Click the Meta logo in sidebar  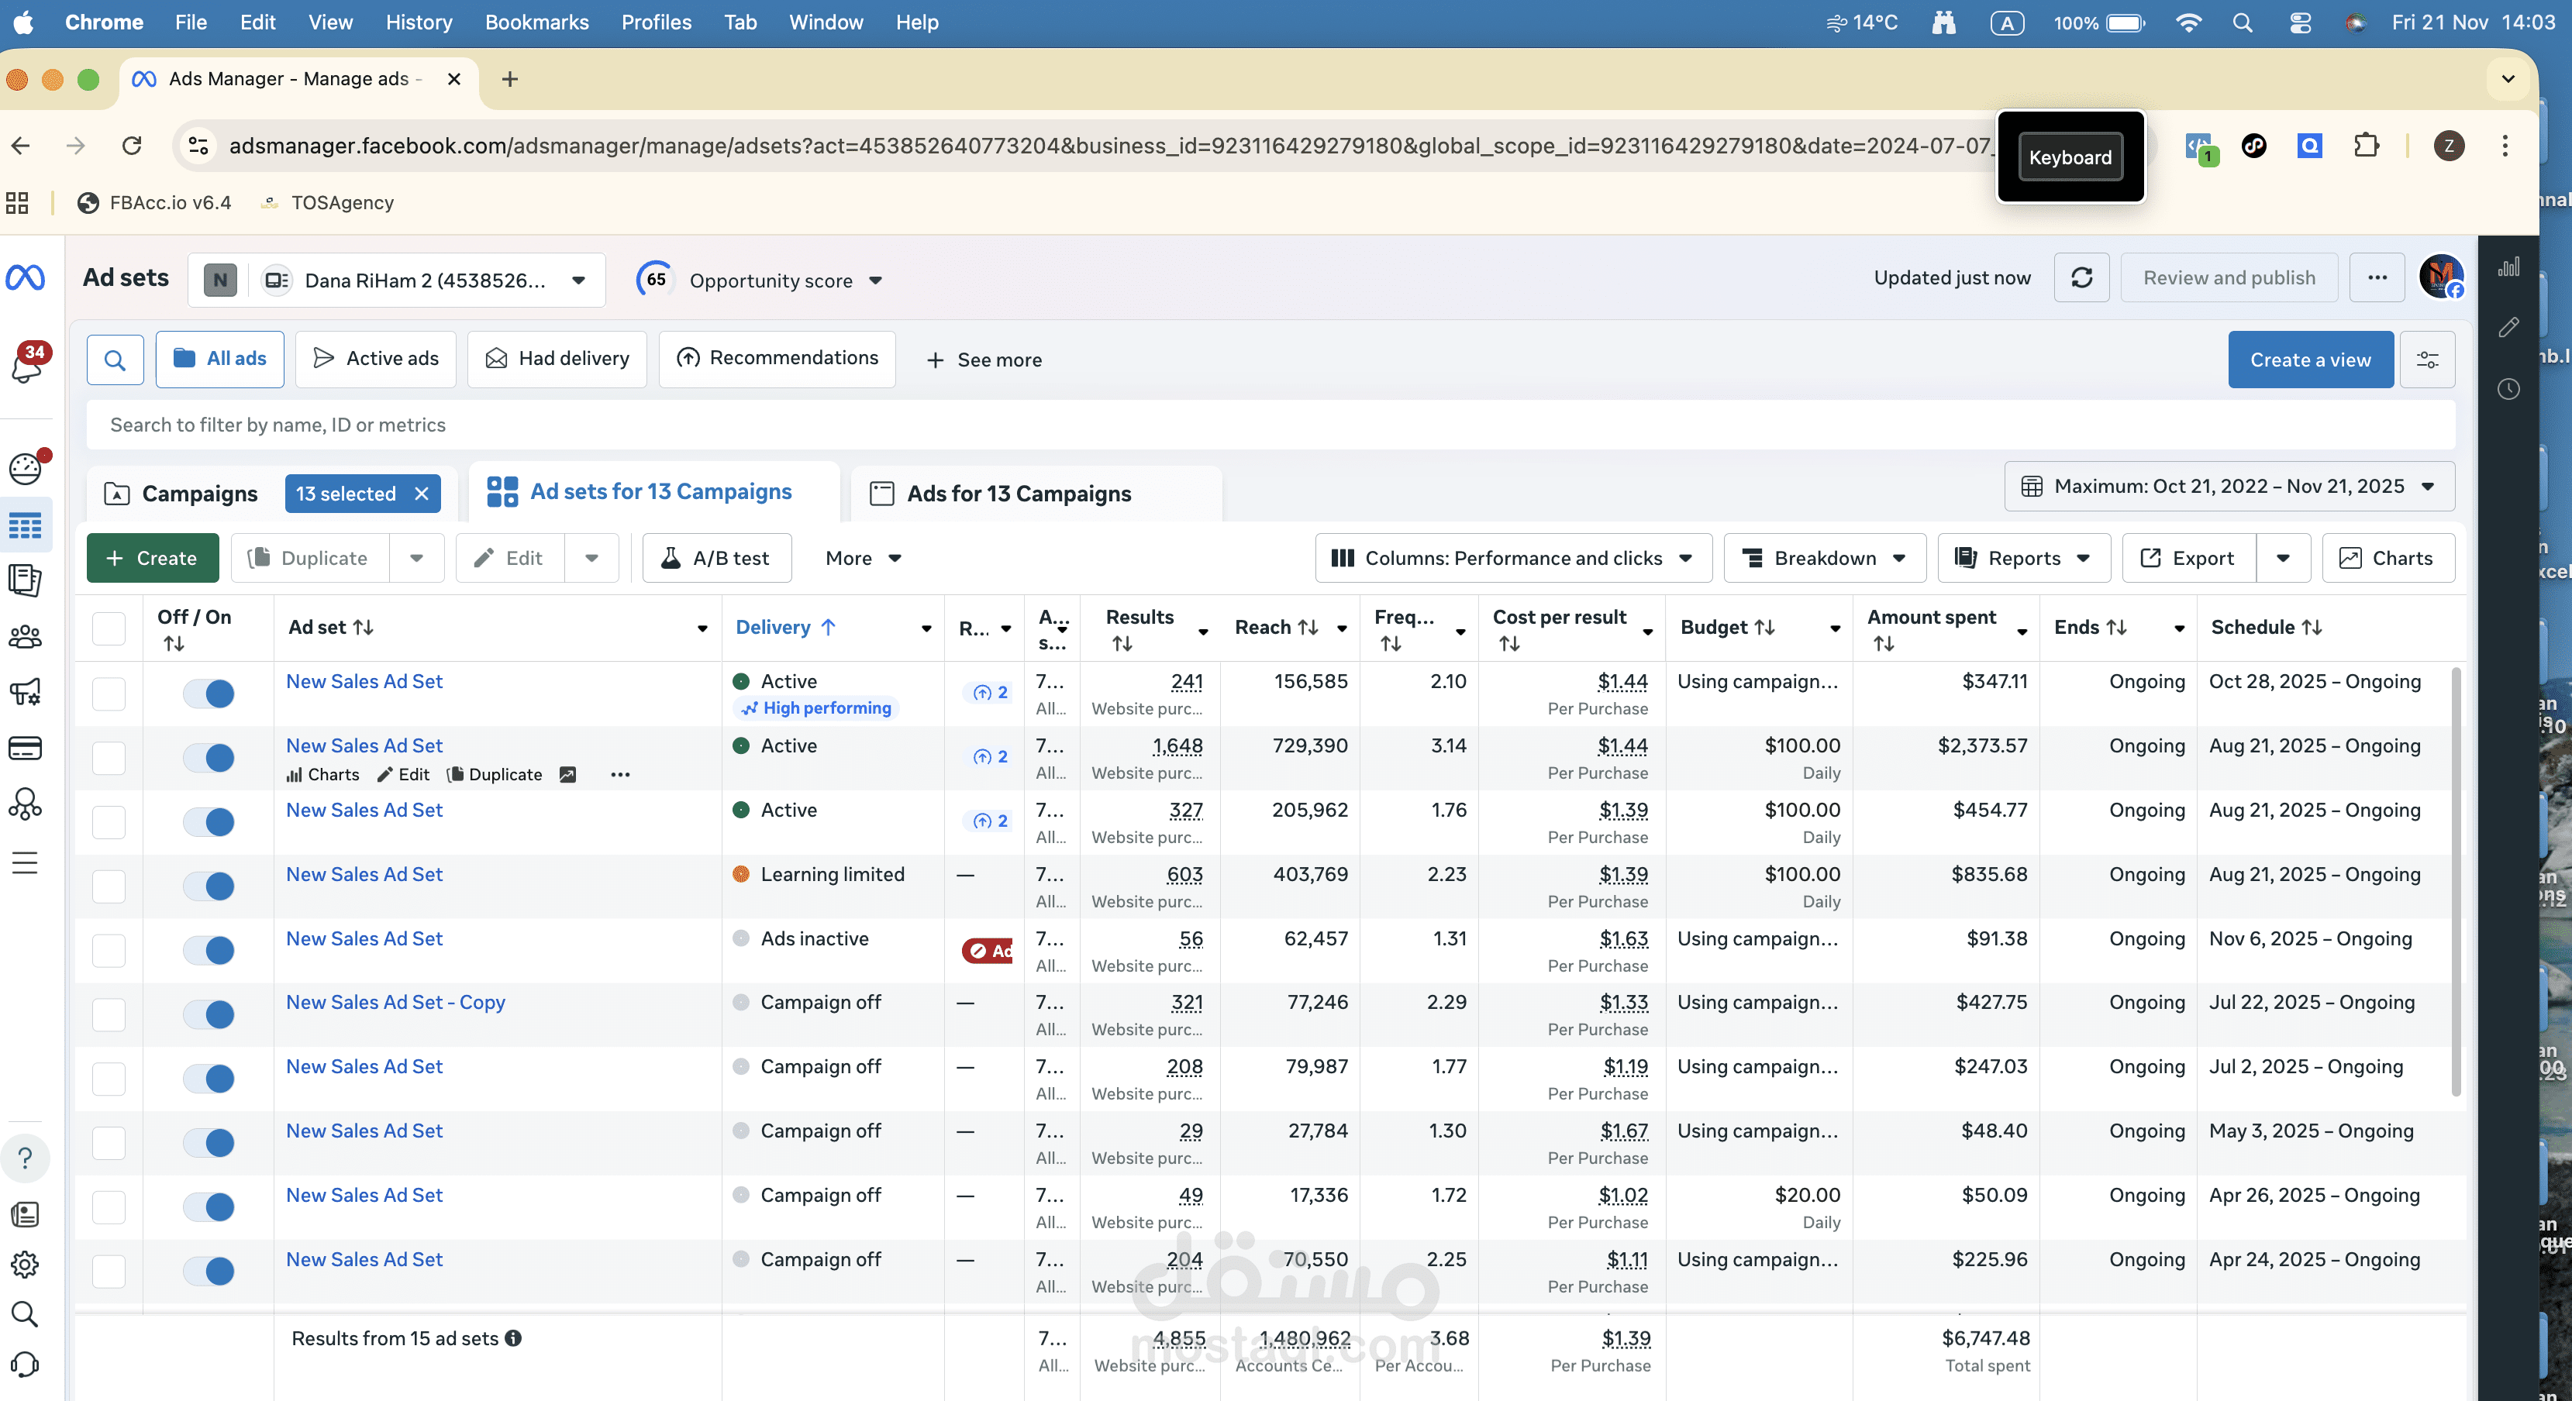coord(25,277)
